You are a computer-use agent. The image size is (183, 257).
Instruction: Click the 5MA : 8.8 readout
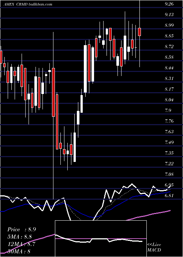(20, 237)
